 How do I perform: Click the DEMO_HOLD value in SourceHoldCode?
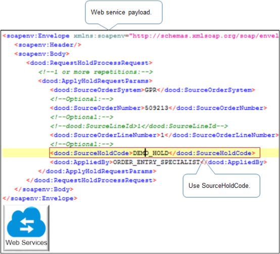click(151, 153)
